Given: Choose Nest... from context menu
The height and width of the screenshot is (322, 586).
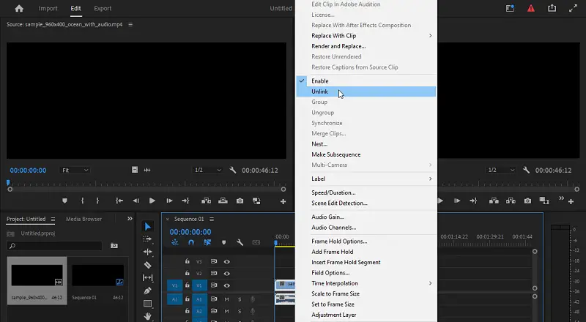Looking at the screenshot, I should 366,144.
